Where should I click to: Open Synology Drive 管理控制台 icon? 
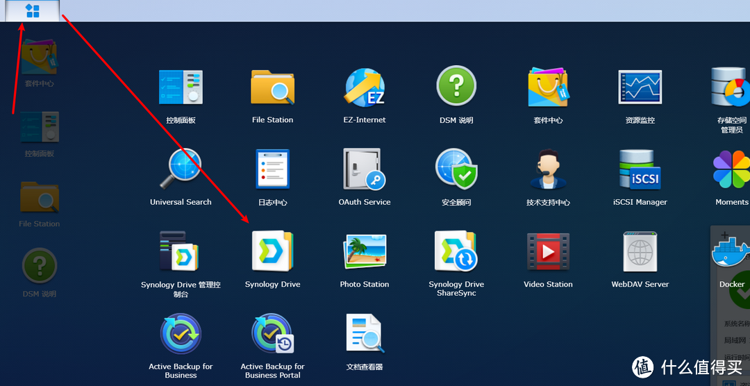(179, 251)
